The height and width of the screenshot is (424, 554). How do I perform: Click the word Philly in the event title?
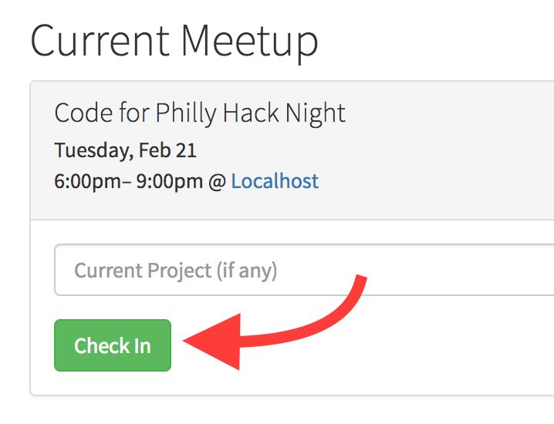click(186, 113)
